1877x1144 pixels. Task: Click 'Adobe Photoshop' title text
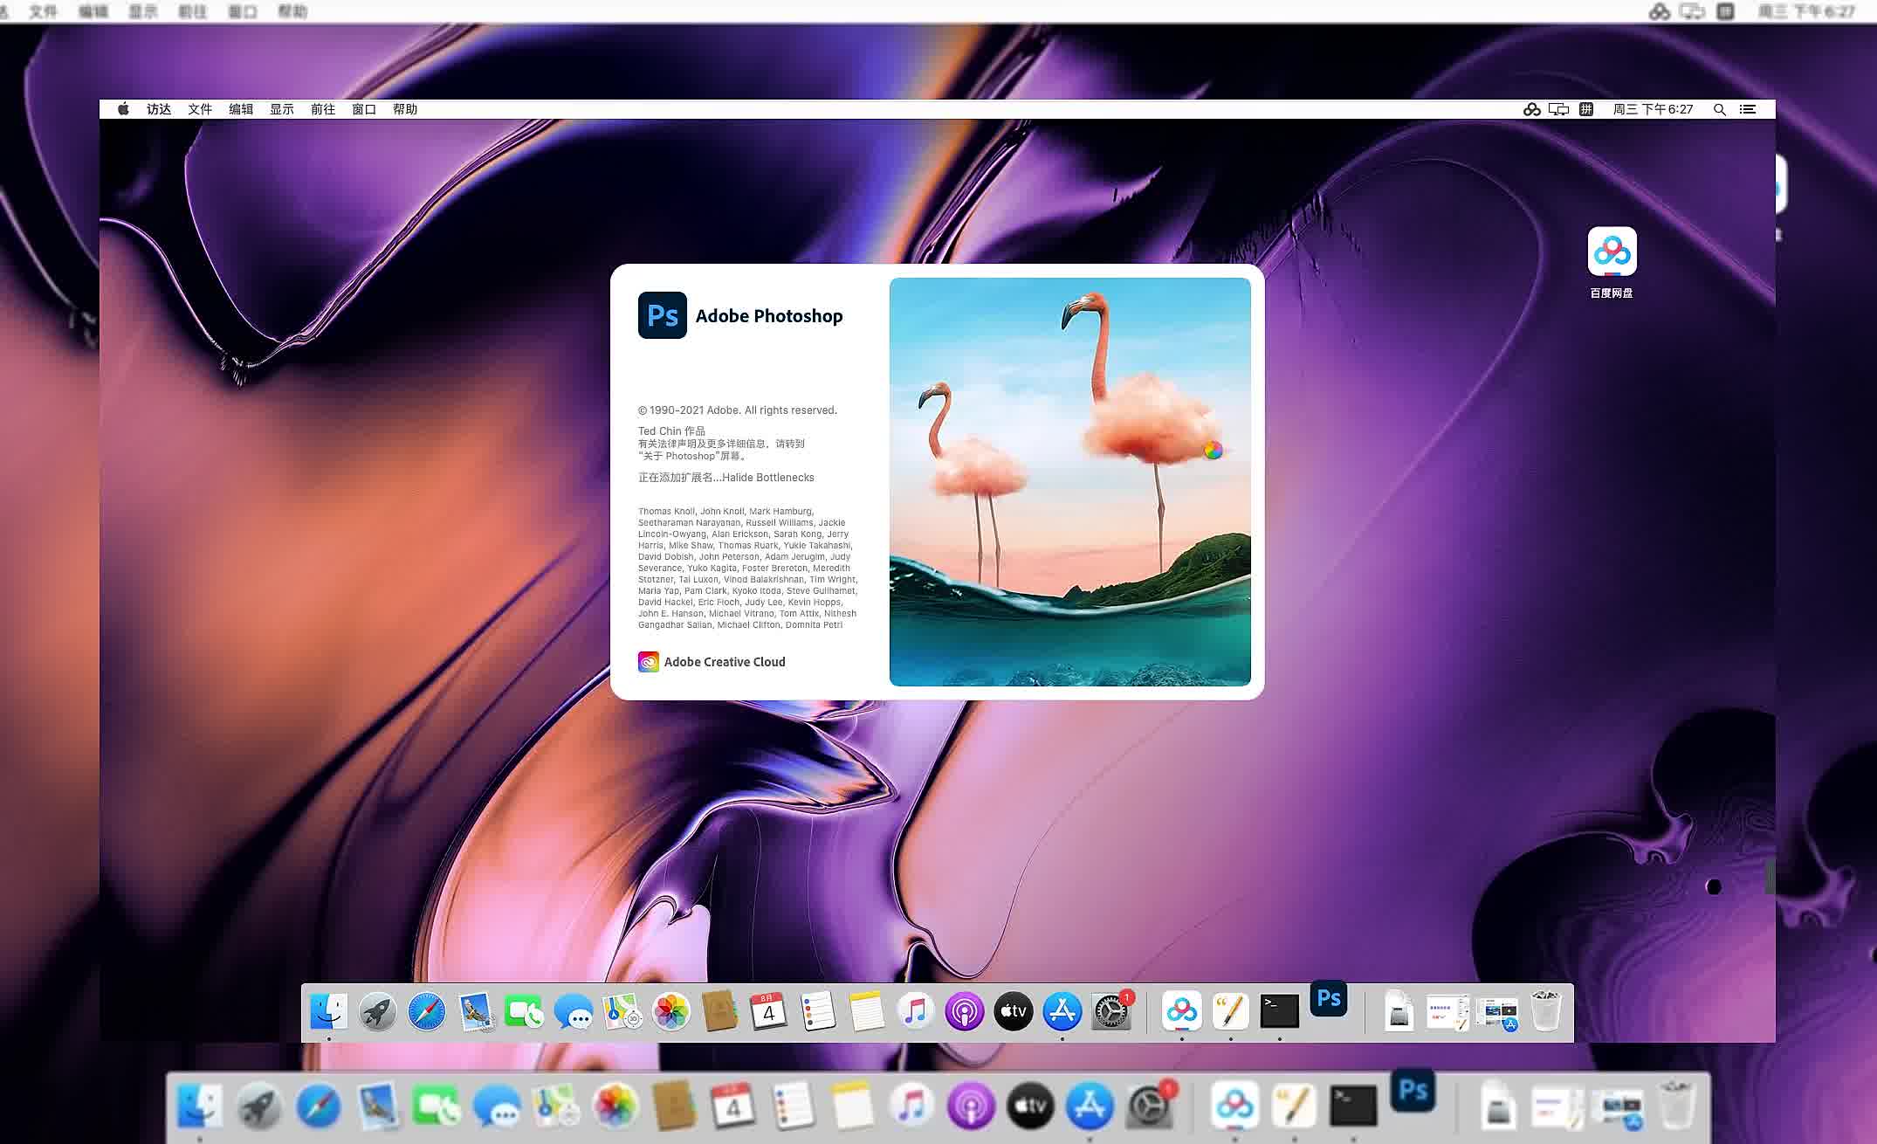click(769, 316)
